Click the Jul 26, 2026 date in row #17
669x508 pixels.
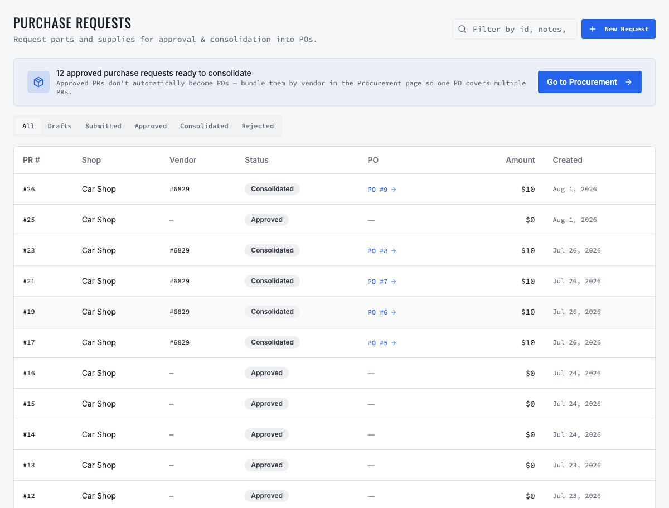[577, 342]
